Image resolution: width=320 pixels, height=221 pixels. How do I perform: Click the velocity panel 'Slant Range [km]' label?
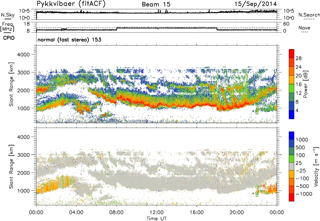coord(11,167)
